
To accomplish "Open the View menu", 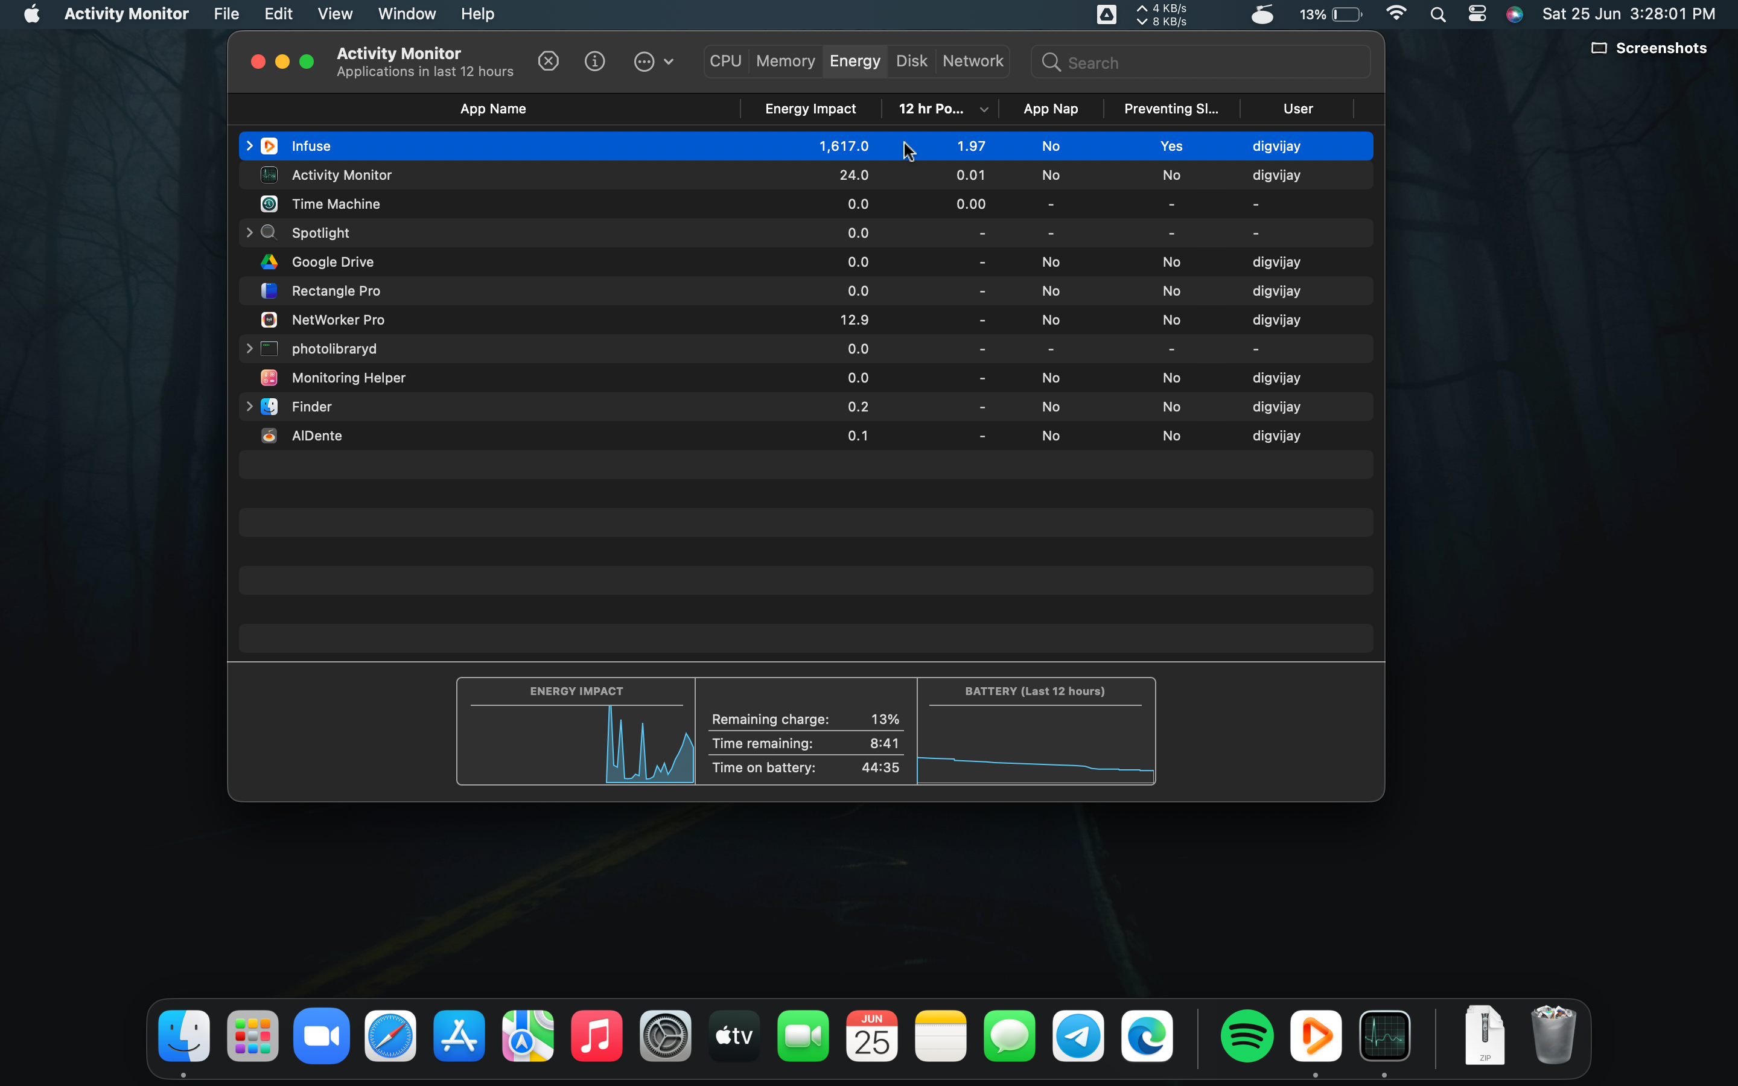I will [x=335, y=14].
